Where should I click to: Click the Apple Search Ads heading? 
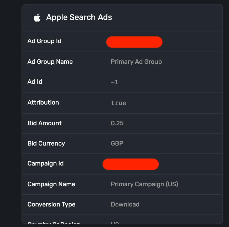point(79,17)
